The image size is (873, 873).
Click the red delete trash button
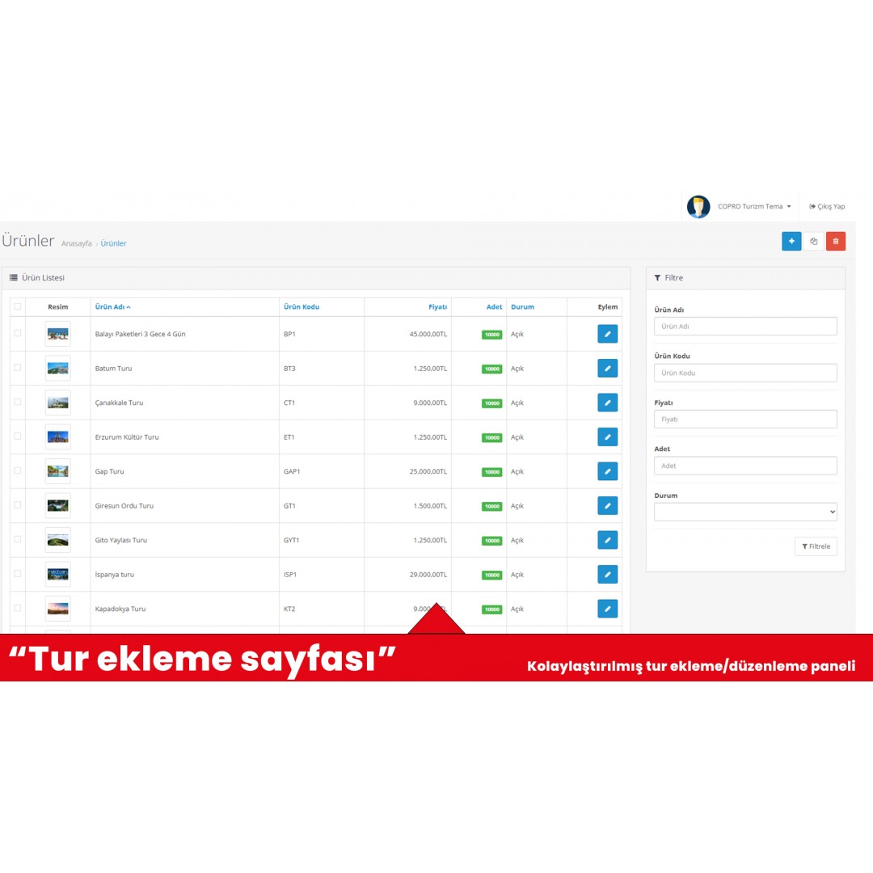pos(835,241)
